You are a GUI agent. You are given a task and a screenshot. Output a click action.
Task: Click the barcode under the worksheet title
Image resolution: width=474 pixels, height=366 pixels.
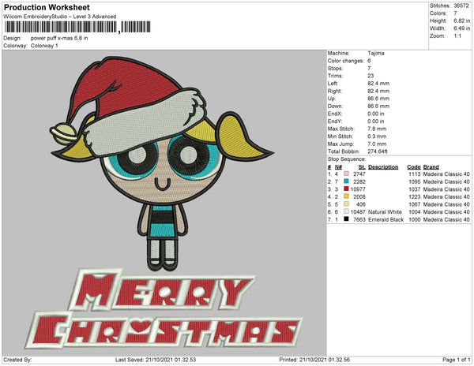pos(77,27)
